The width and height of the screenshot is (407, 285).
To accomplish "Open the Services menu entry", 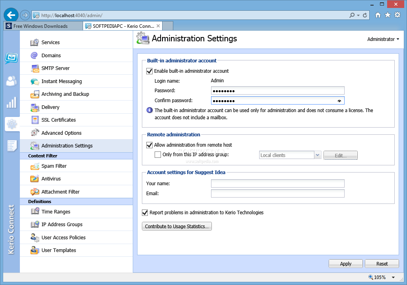I will [x=76, y=42].
